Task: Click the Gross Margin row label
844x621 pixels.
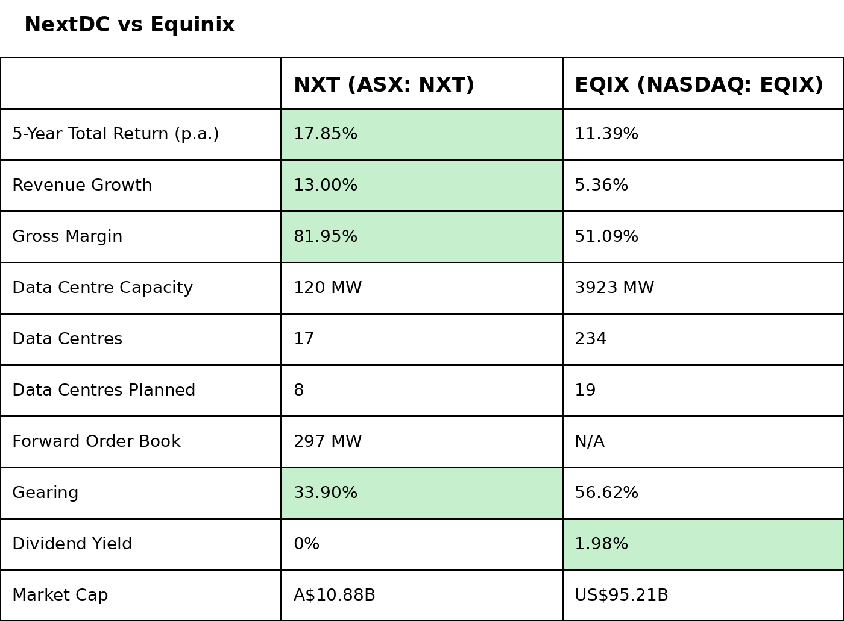Action: (x=68, y=237)
